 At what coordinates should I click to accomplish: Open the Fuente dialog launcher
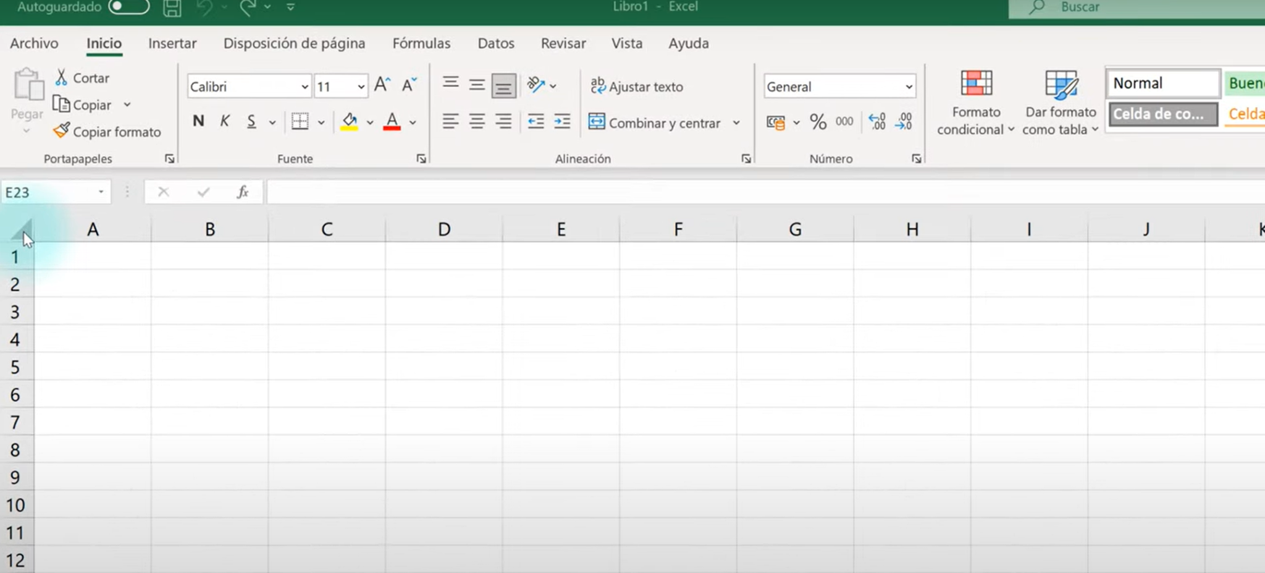(421, 158)
